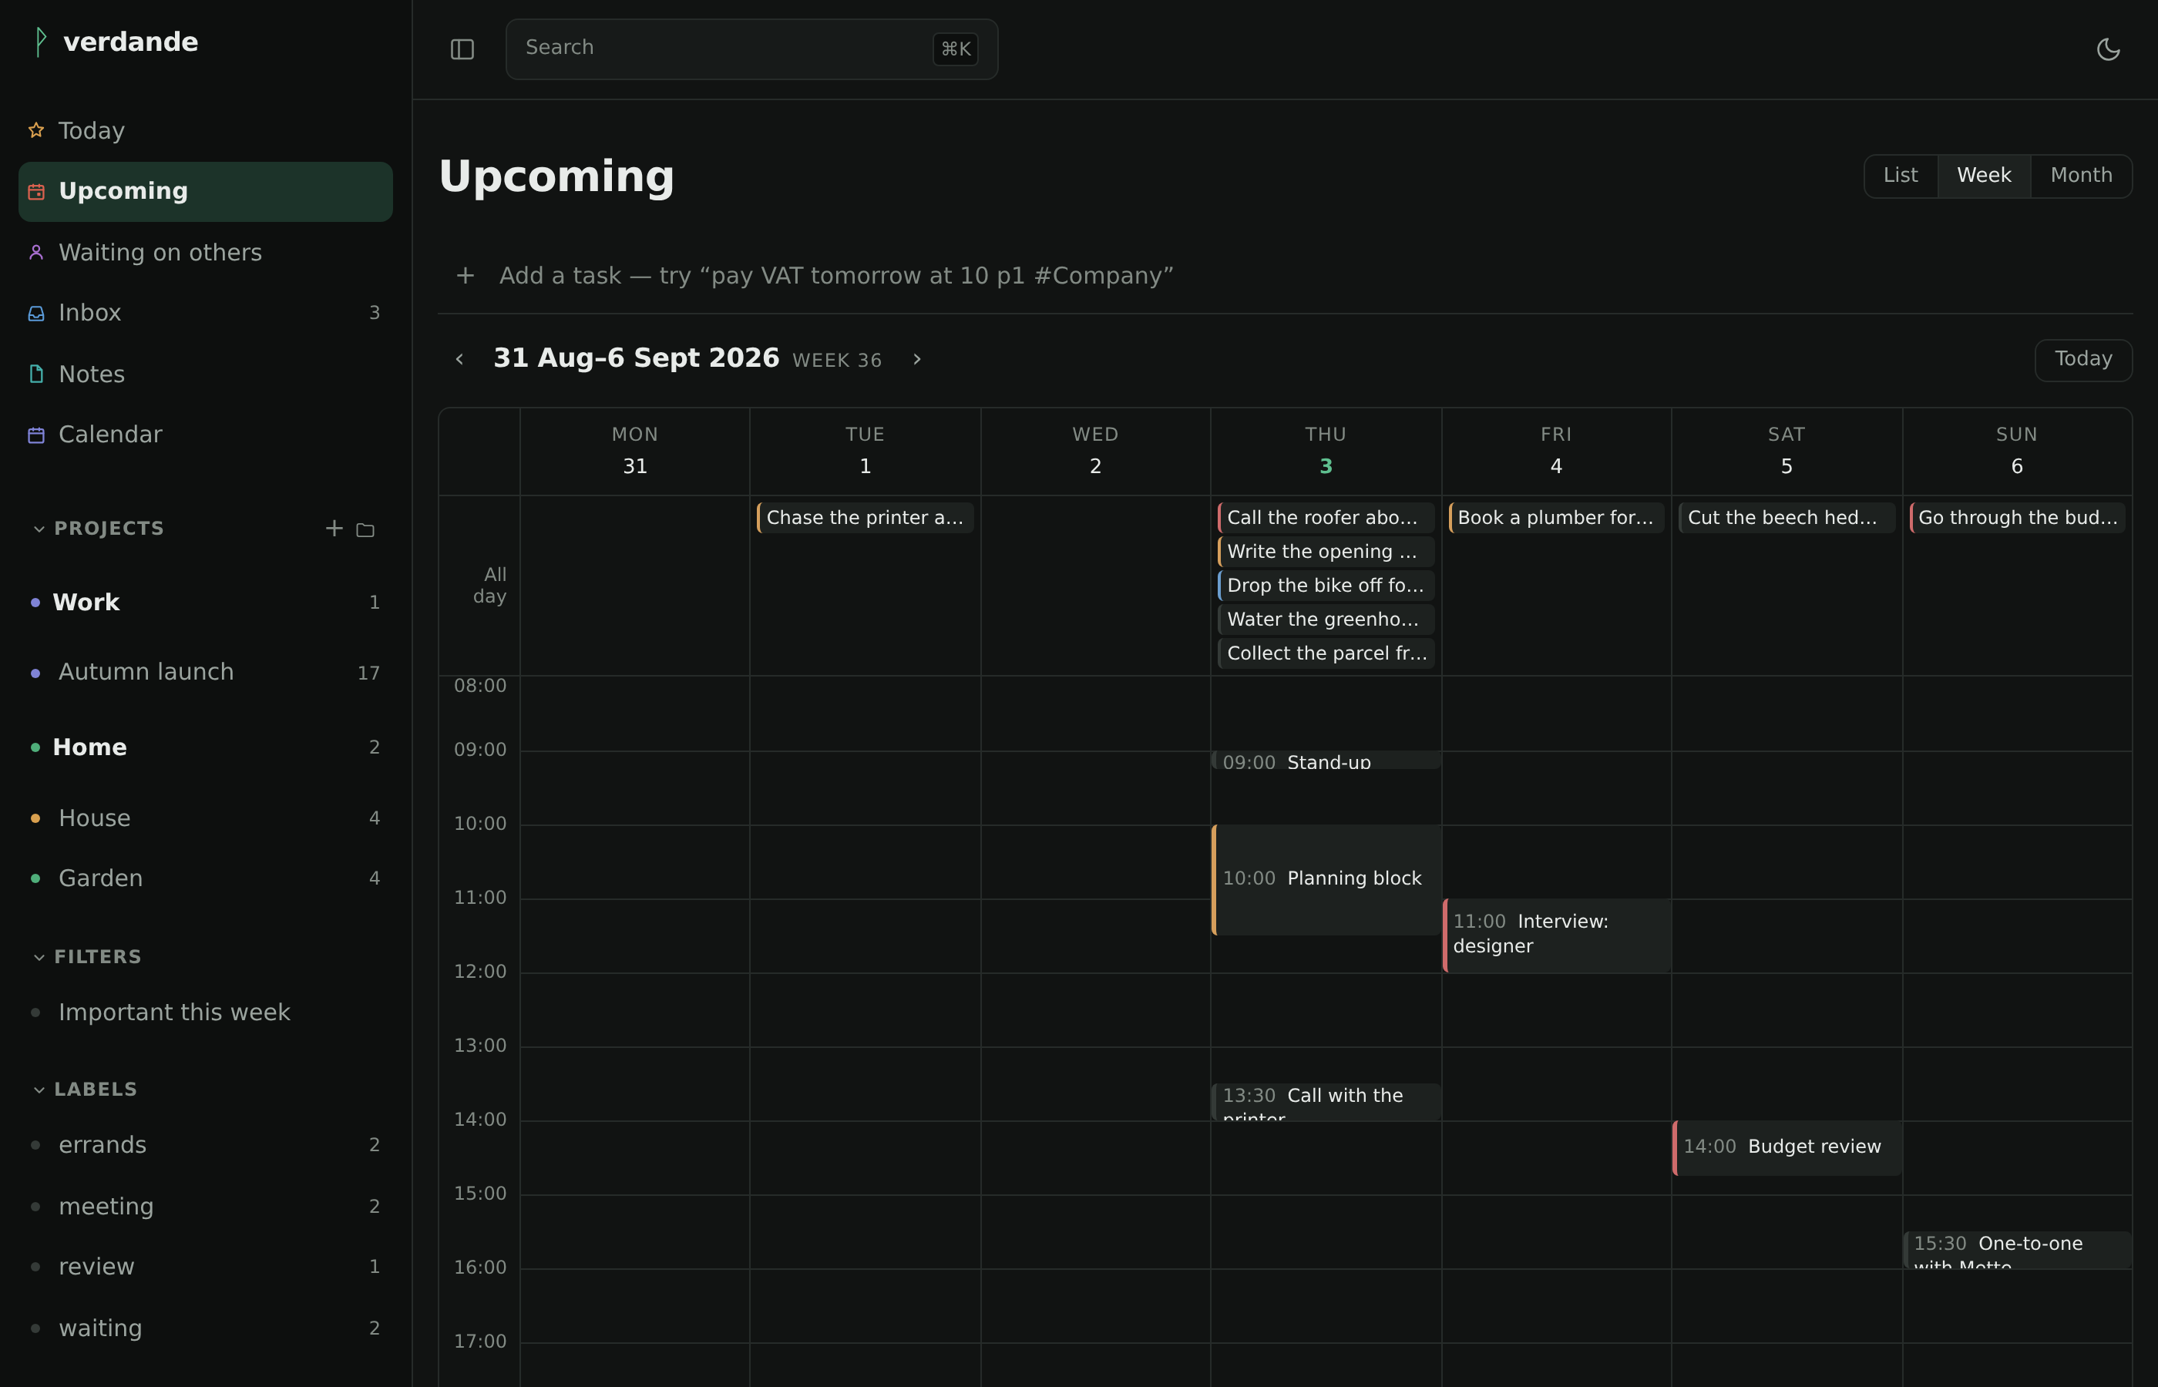Click the plus icon beside Add a task
Viewport: 2158px width, 1387px height.
[x=465, y=276]
